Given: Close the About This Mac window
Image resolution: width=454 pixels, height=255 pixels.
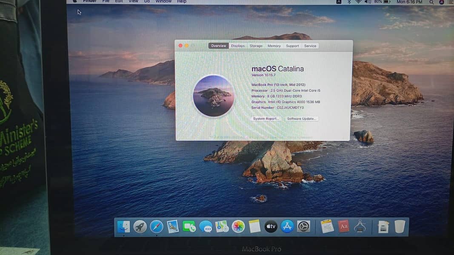Looking at the screenshot, I should [180, 45].
